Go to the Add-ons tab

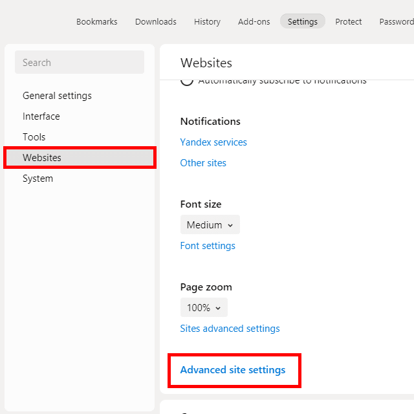(x=254, y=21)
